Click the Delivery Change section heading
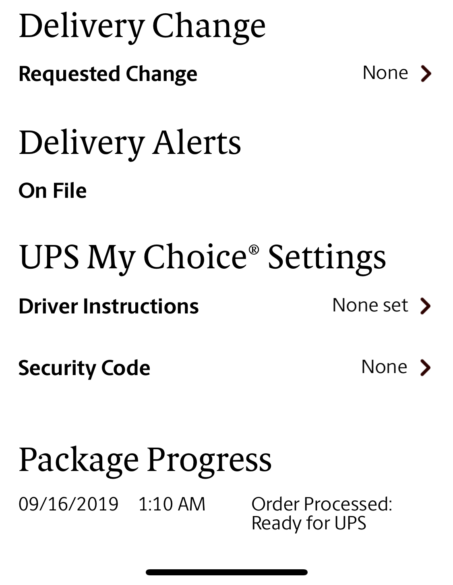Screen dimensions: 453x585 click(142, 26)
